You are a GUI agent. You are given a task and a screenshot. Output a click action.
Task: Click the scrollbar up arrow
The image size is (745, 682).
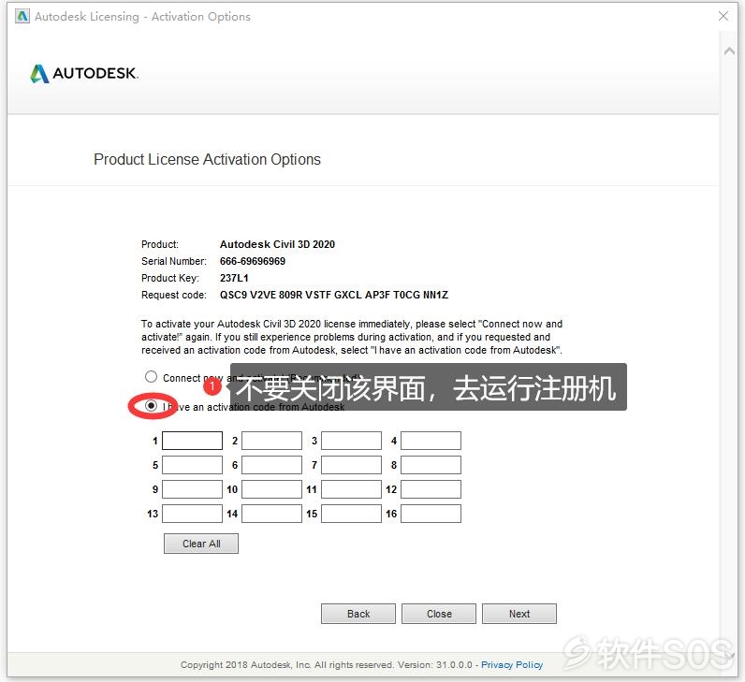point(729,51)
